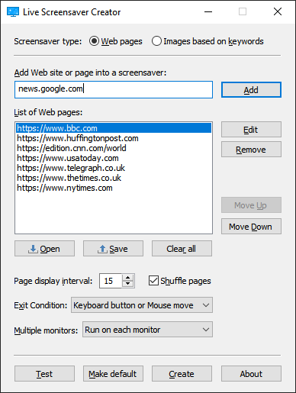Image resolution: width=296 pixels, height=393 pixels.
Task: Decrease page display interval with down arrow
Action: (128, 284)
